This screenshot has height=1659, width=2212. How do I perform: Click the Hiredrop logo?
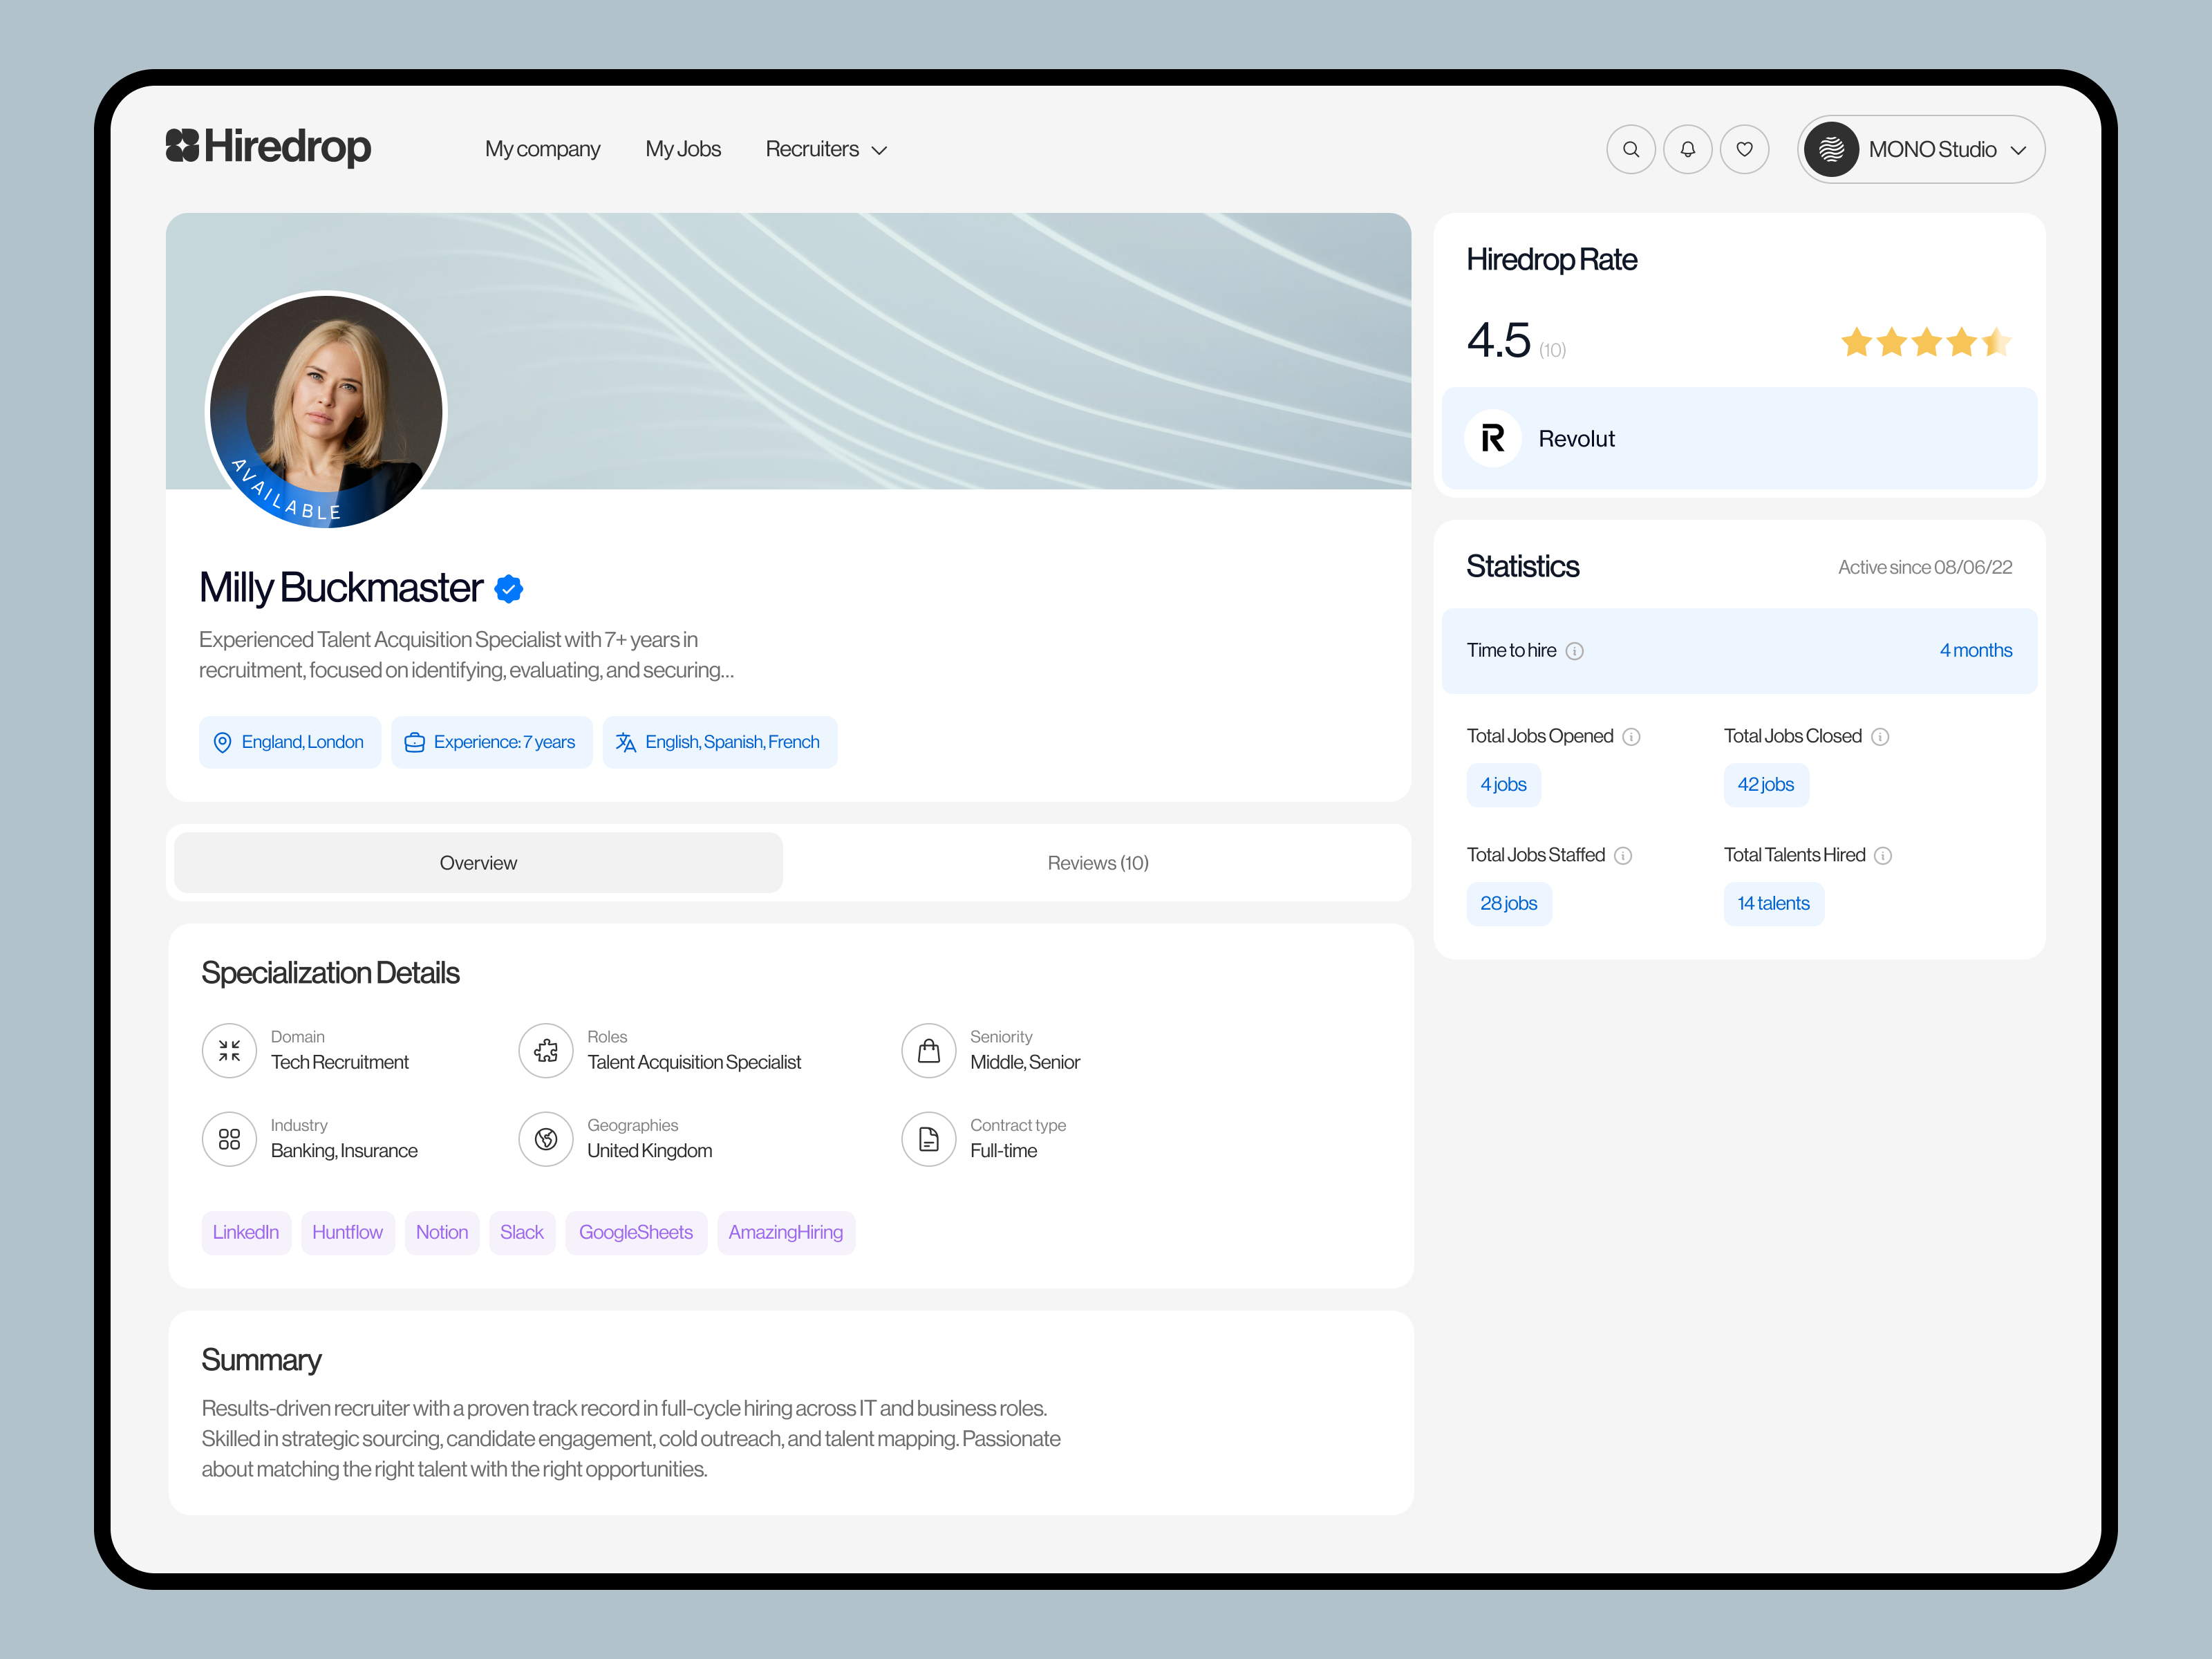coord(267,147)
